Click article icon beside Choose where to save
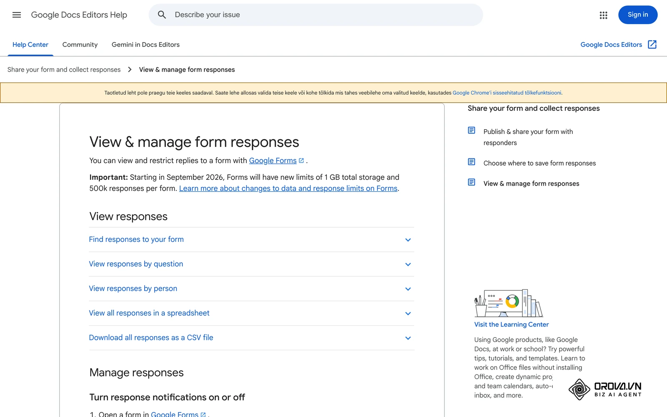This screenshot has width=667, height=417. pos(471,162)
